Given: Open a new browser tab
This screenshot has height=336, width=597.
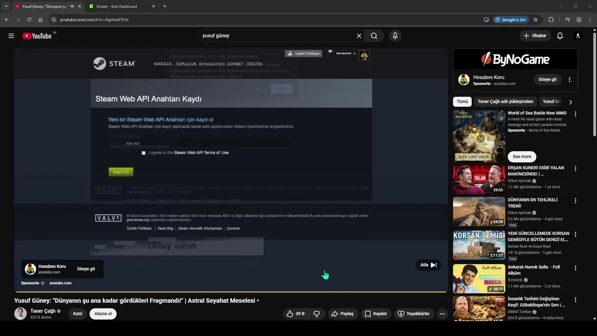Looking at the screenshot, I should coord(165,7).
